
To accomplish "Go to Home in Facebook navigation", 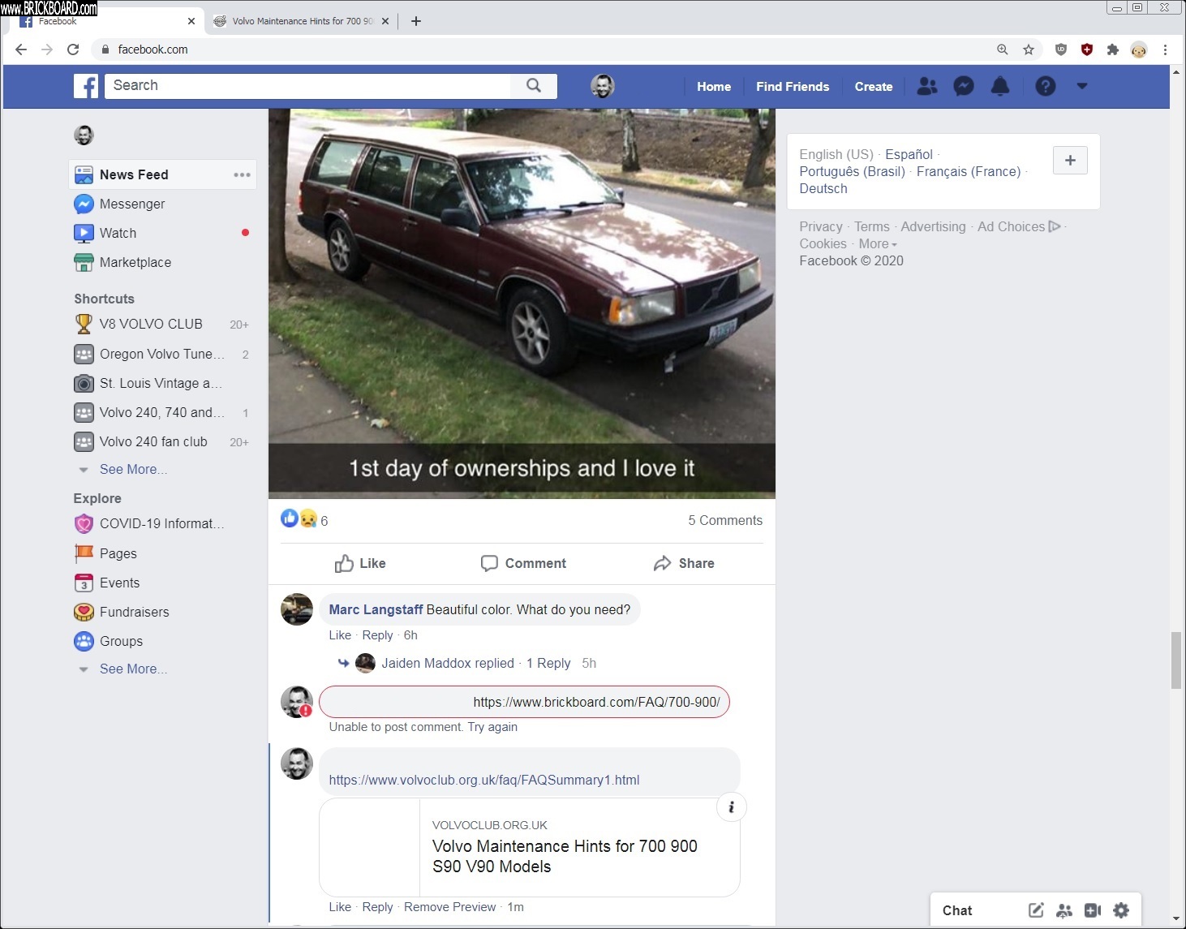I will click(713, 87).
